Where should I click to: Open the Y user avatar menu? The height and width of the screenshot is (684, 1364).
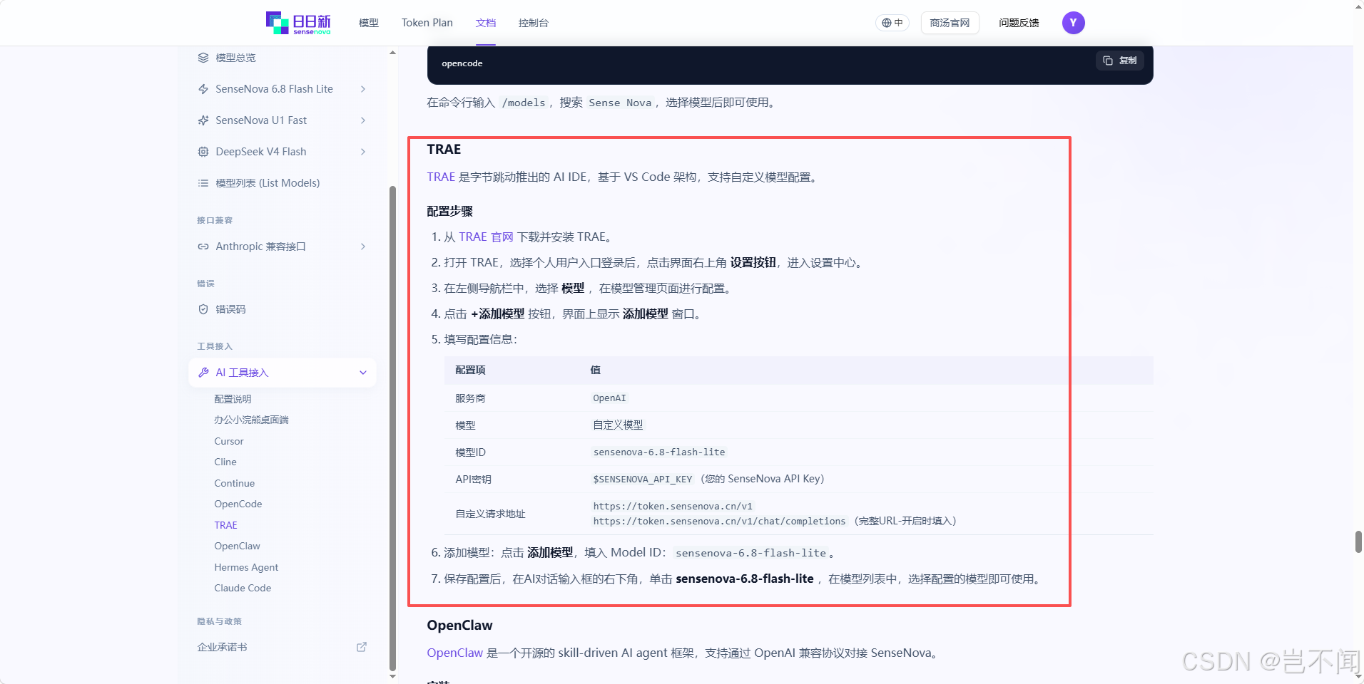pyautogui.click(x=1074, y=23)
